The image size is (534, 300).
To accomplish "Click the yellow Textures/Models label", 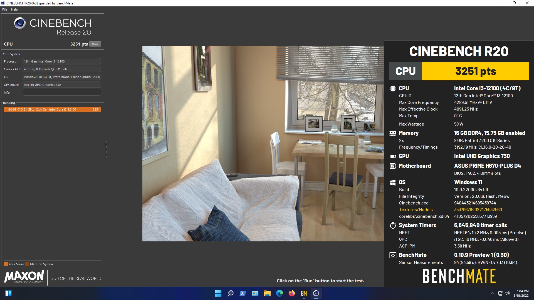I will (416, 210).
